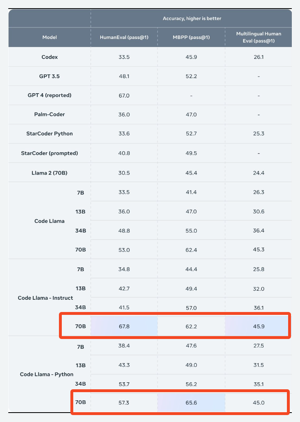The image size is (300, 422).
Task: Click the Palm-Coder model name
Action: 50,114
